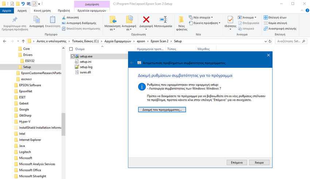
Task: Click the undo icon in title bar
Action: pos(23,4)
